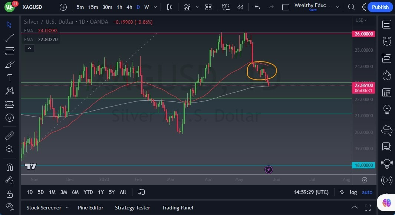
Task: Add a symbol to compare using plus
Action: click(x=63, y=7)
